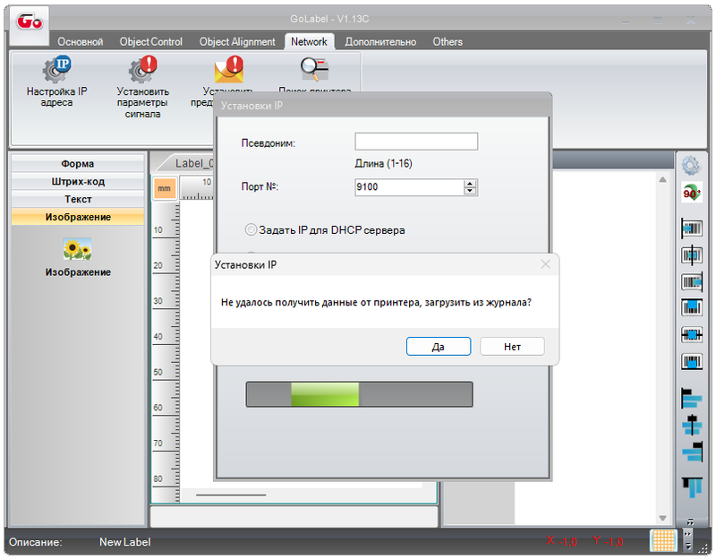Open the Object Control tab
This screenshot has height=560, width=716.
click(150, 41)
